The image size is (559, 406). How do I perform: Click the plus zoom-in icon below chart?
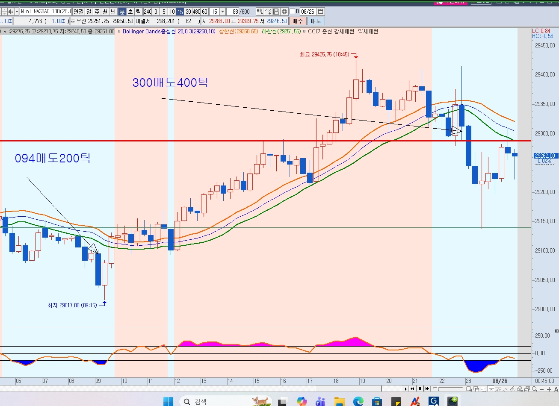[x=549, y=389]
